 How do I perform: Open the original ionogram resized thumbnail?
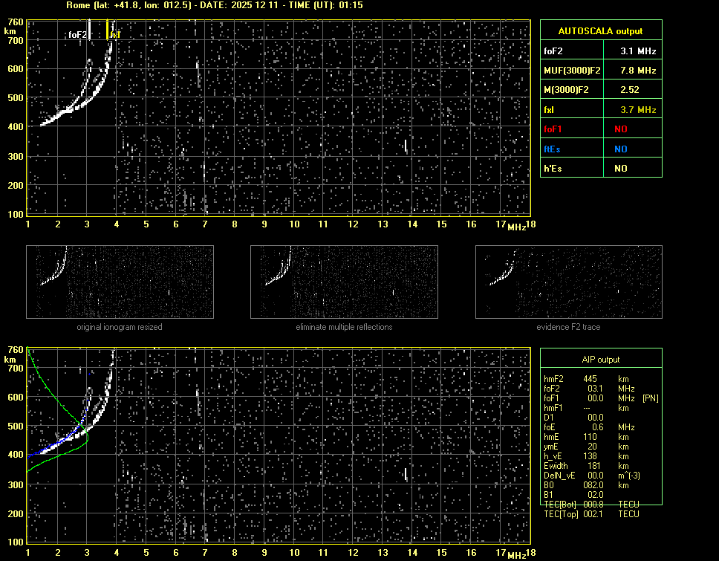(x=120, y=282)
